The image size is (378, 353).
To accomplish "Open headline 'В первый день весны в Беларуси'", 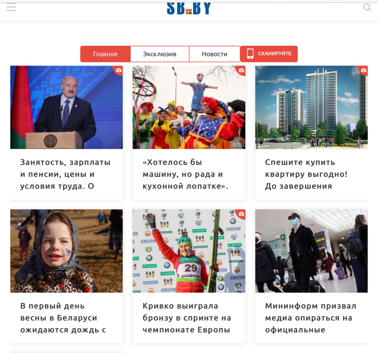I will pyautogui.click(x=63, y=318).
